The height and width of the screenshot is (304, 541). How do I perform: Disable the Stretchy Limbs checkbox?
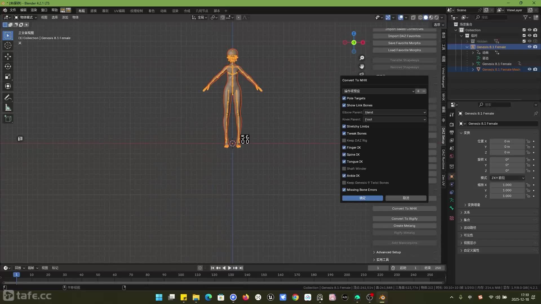344,126
